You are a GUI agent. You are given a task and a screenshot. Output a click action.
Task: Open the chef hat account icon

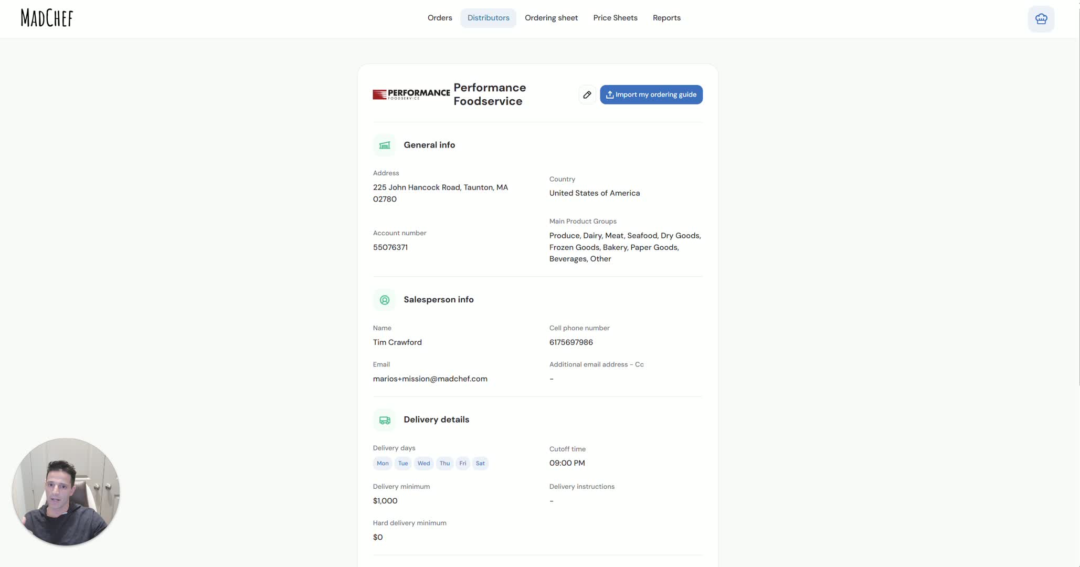click(1041, 19)
